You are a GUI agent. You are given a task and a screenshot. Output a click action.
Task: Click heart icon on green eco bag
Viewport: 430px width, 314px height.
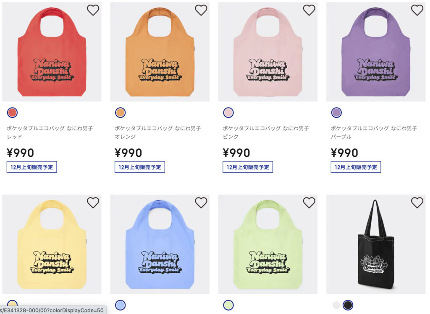click(309, 203)
